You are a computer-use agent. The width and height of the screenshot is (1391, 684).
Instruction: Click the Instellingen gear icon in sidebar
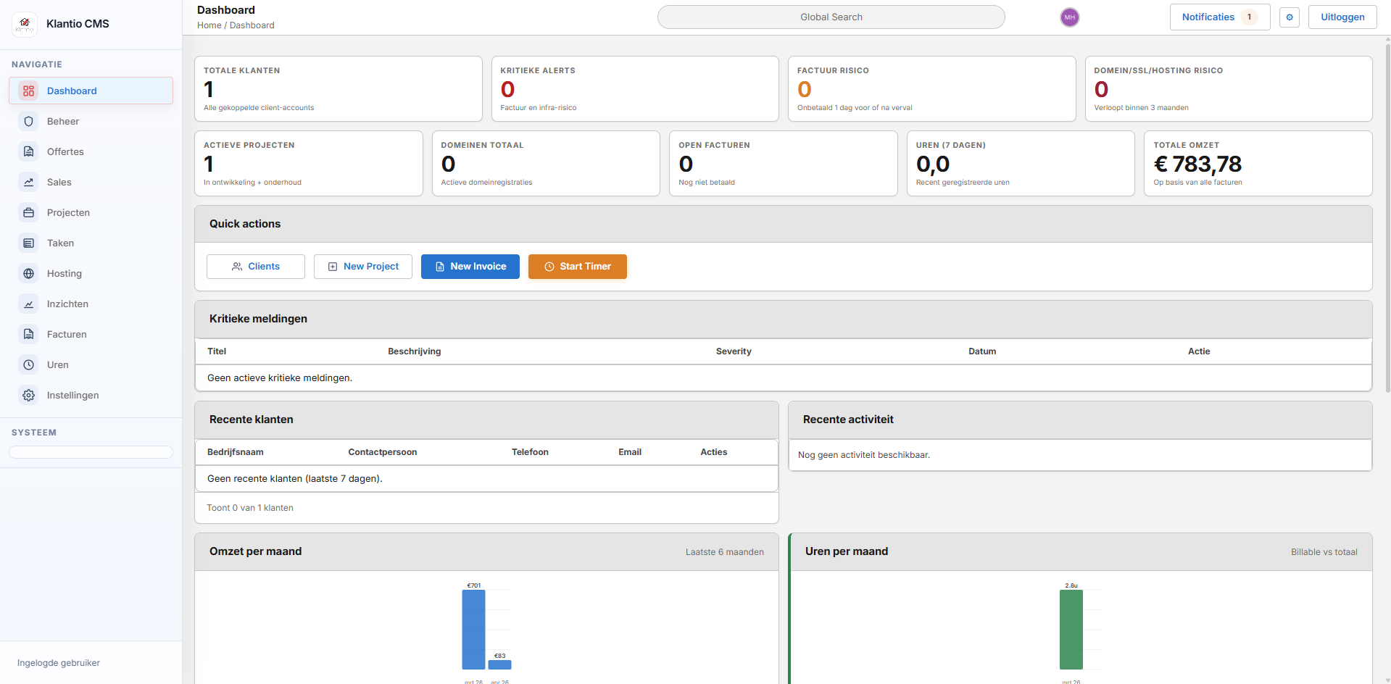[x=29, y=395]
